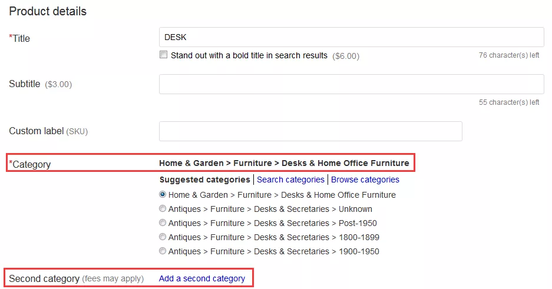Choose the Desks & Secretaries Unknown radio option
The image size is (552, 289).
163,209
